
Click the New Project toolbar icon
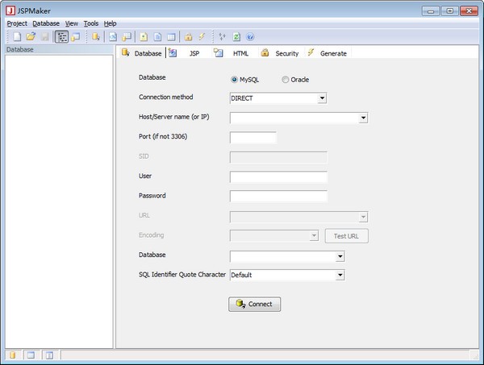pyautogui.click(x=16, y=37)
